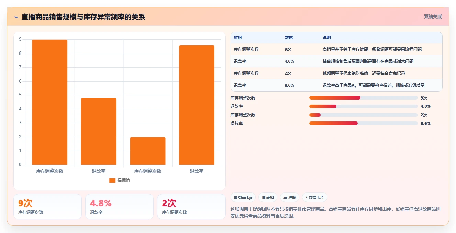This screenshot has height=233, width=456.
Task: Select the Chart.js tag
Action: coord(243,197)
